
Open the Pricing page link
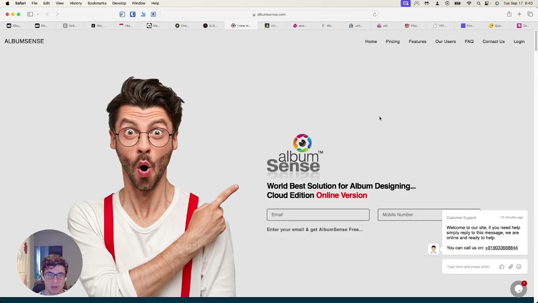point(393,42)
